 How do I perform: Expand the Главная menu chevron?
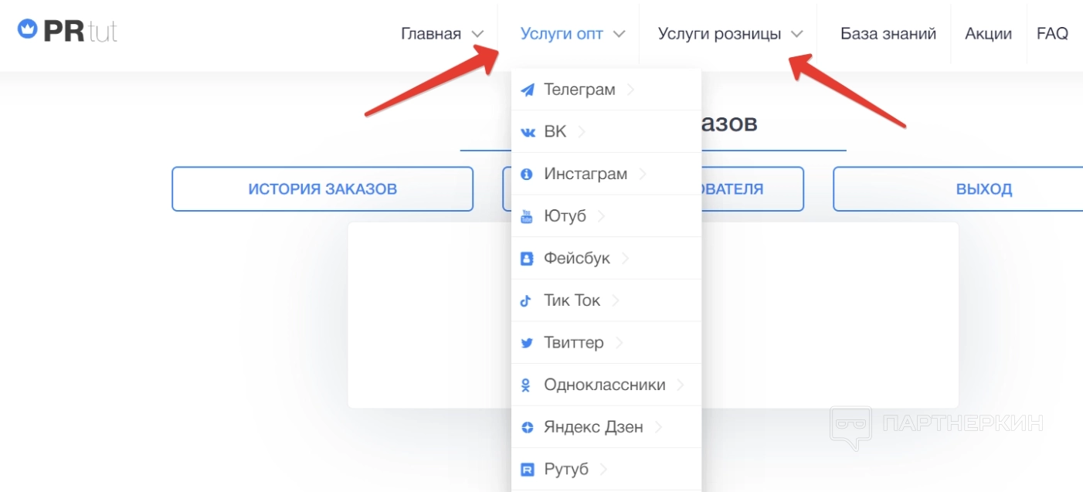coord(477,34)
